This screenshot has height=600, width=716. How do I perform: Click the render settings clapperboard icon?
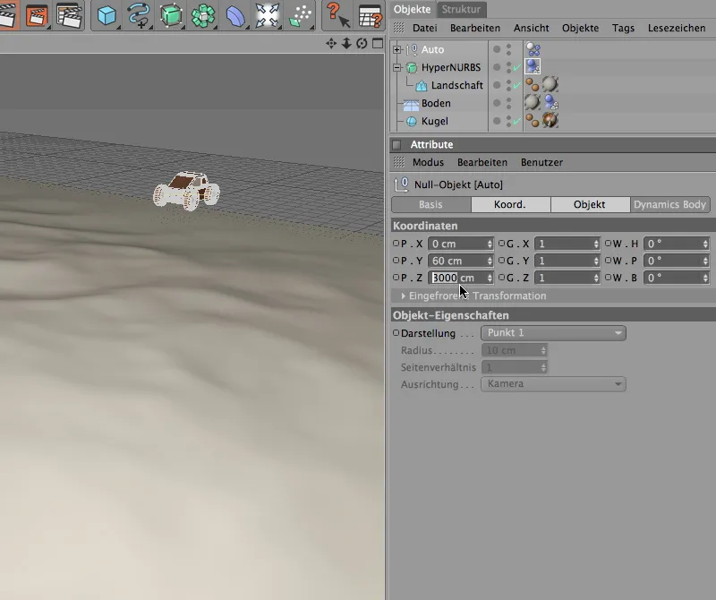point(69,15)
